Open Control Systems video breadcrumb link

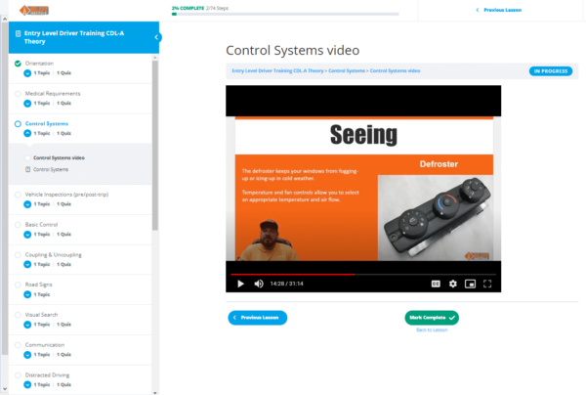pos(395,71)
